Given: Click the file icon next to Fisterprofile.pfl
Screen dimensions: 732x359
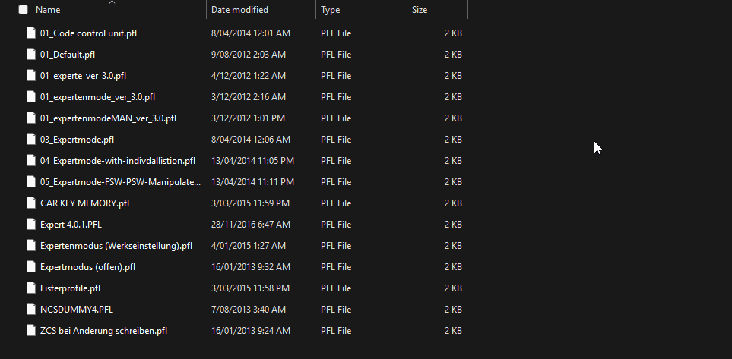Looking at the screenshot, I should coord(31,288).
